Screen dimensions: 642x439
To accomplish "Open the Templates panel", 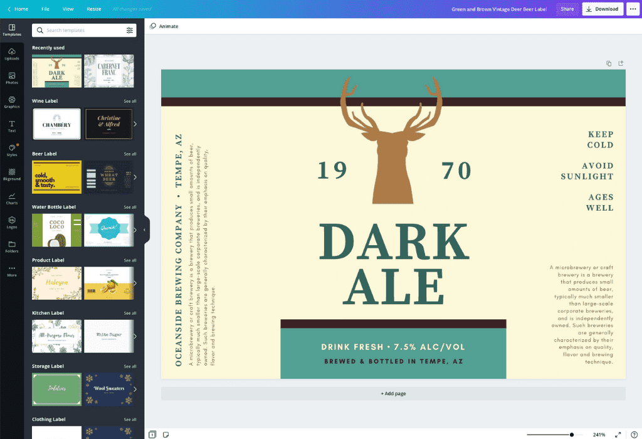I will coord(12,29).
